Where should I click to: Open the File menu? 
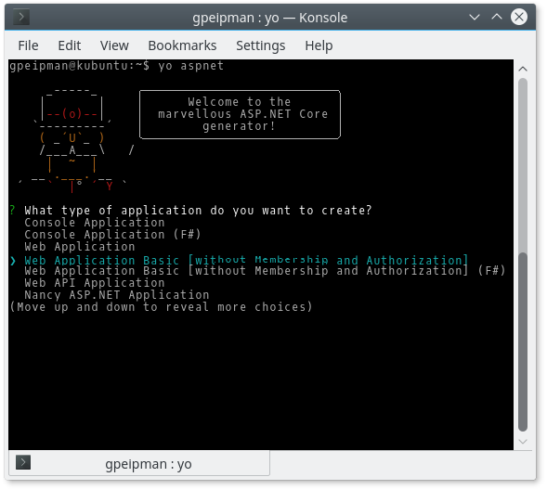point(28,45)
